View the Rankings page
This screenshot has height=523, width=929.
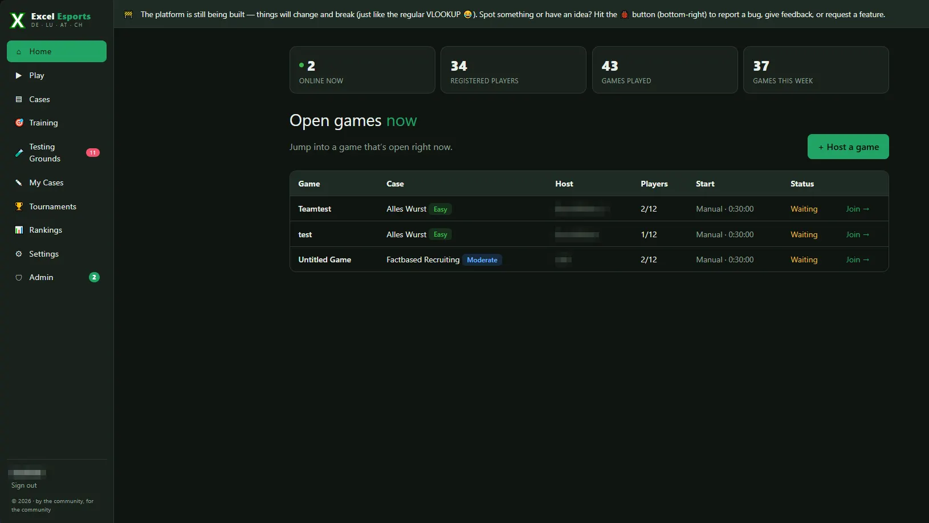(56, 230)
